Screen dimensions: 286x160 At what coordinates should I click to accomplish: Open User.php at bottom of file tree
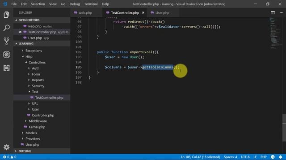[32, 144]
